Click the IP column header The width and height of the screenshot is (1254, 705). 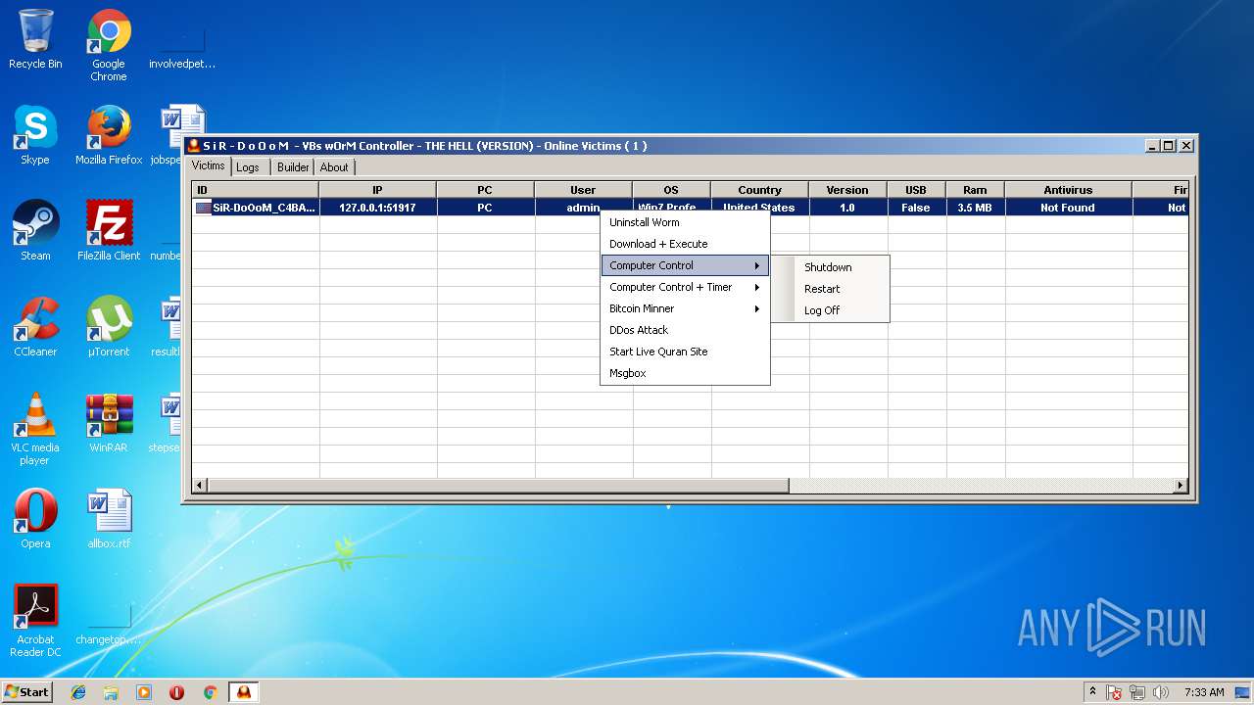pos(377,190)
